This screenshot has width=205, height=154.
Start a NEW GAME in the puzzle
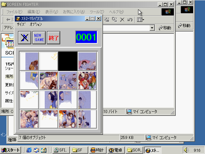39,38
